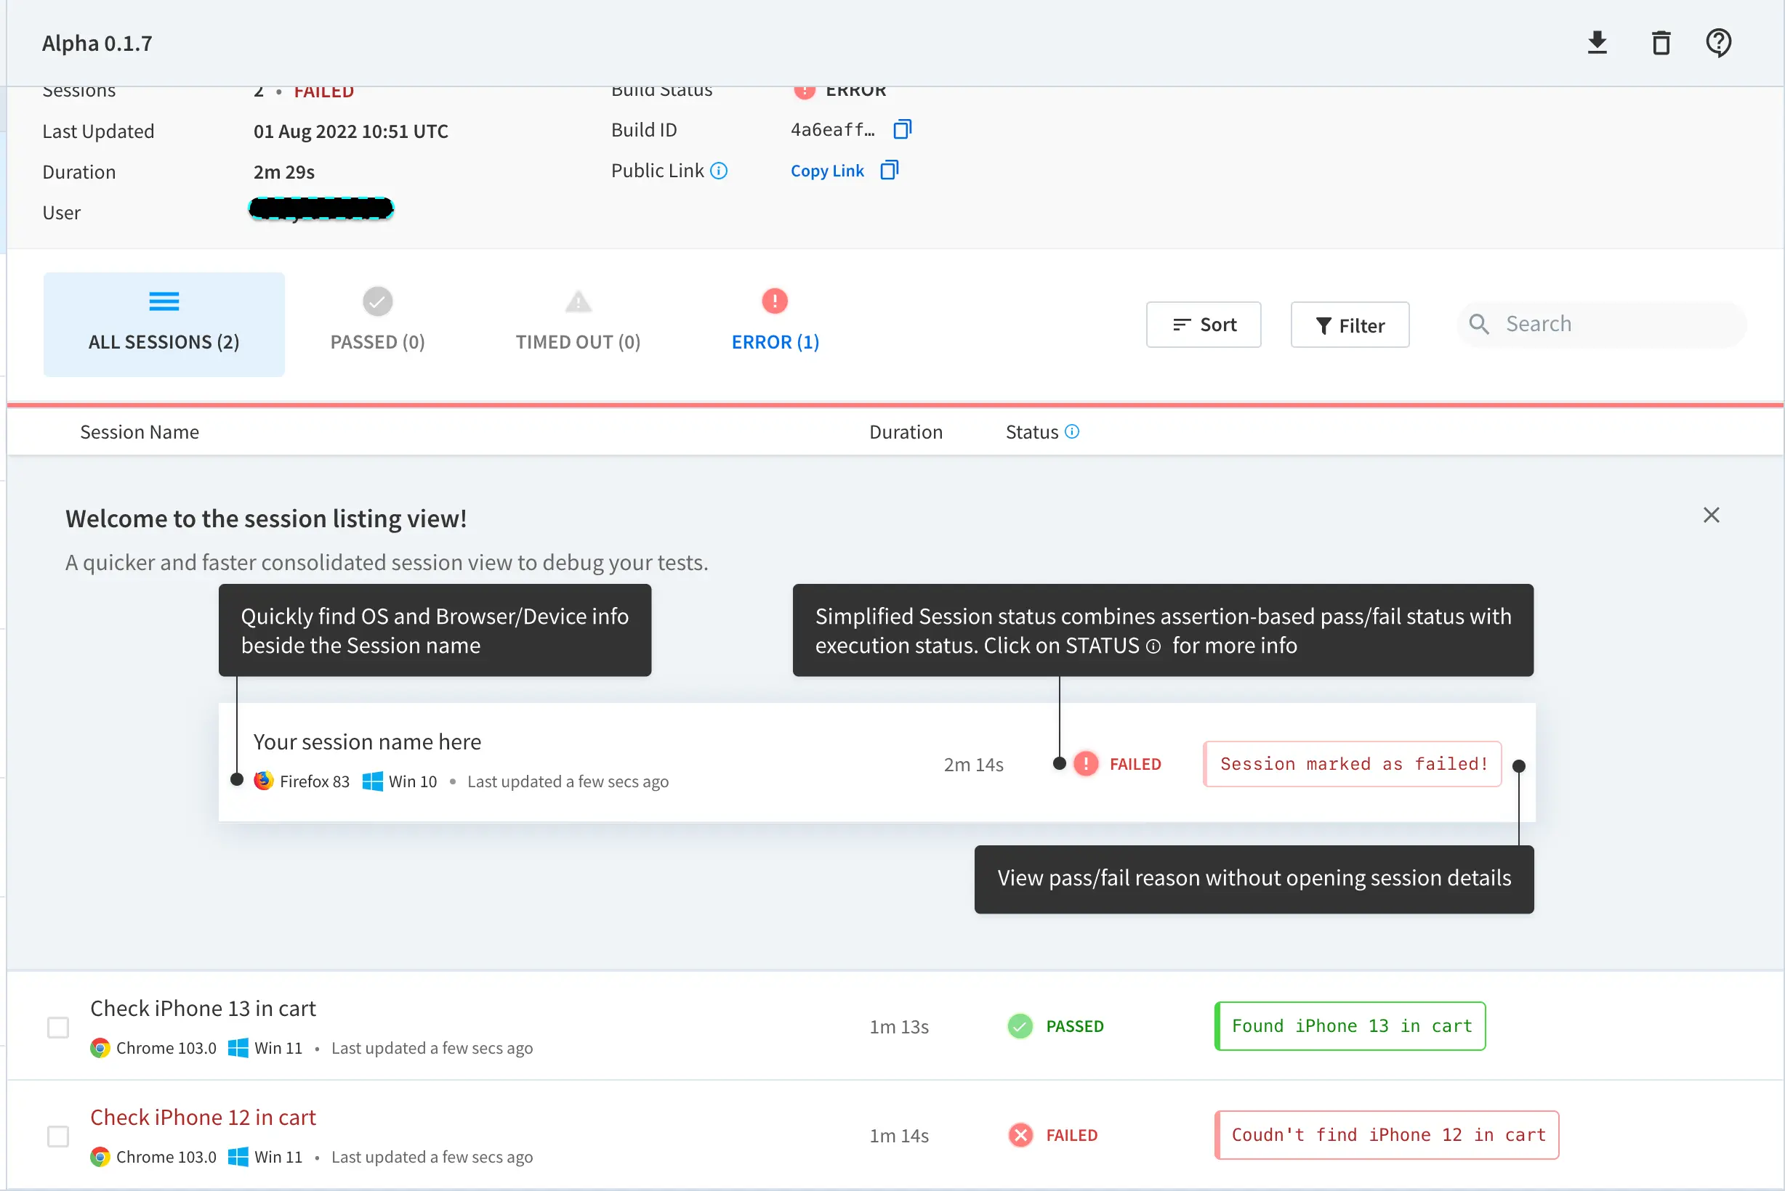1785x1191 pixels.
Task: Open the TIMED OUT (0) tab
Action: pos(578,323)
